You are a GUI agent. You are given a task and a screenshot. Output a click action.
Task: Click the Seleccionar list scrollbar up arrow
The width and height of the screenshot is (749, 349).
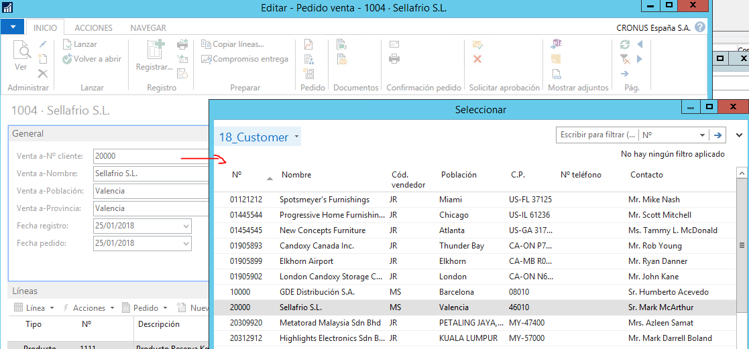742,172
